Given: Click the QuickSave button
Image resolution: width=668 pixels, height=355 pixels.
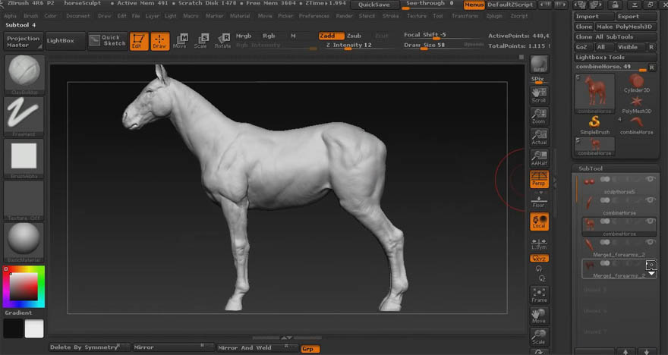Looking at the screenshot, I should [373, 5].
